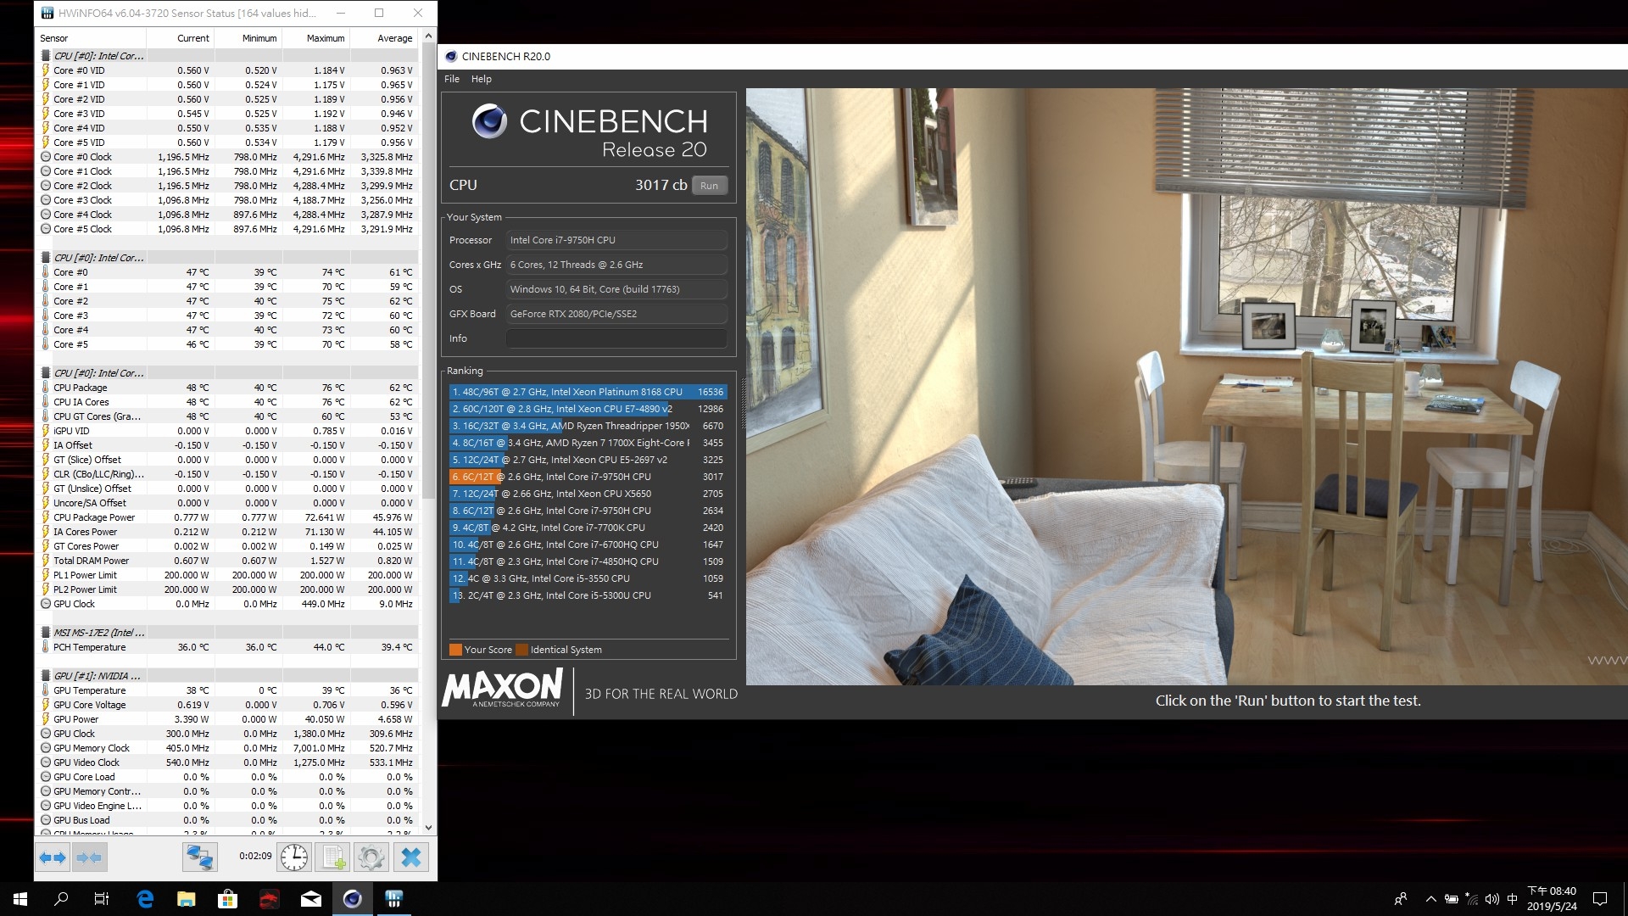Image resolution: width=1628 pixels, height=916 pixels.
Task: Switch input method via the 中 IME icon
Action: click(x=1512, y=899)
